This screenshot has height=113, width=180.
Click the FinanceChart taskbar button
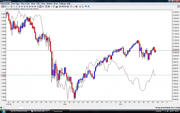[60, 111]
